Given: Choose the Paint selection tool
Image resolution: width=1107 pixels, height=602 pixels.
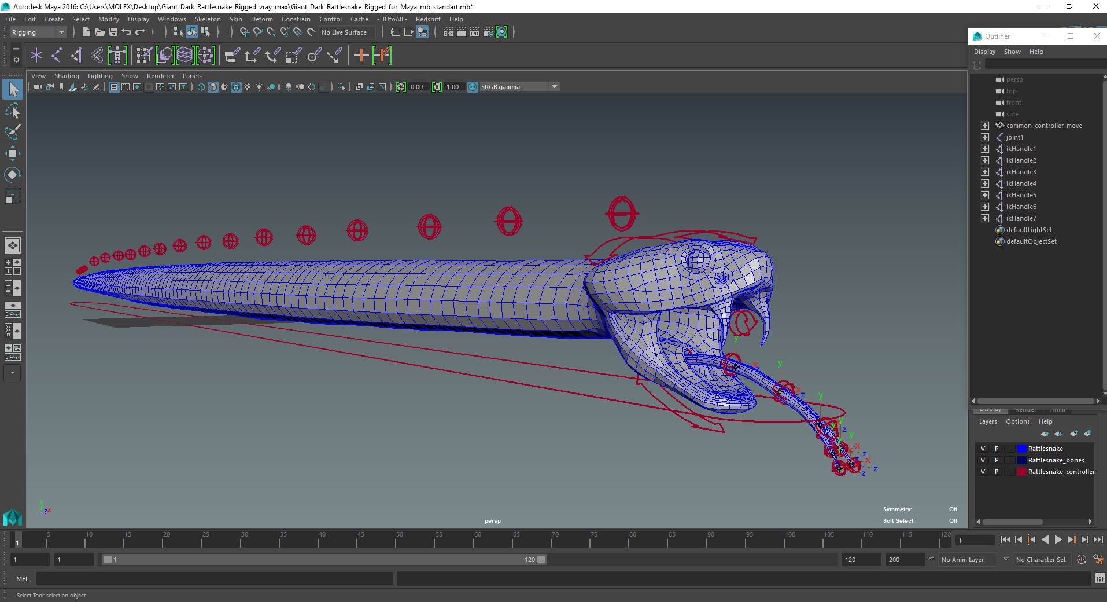Looking at the screenshot, I should coord(13,132).
